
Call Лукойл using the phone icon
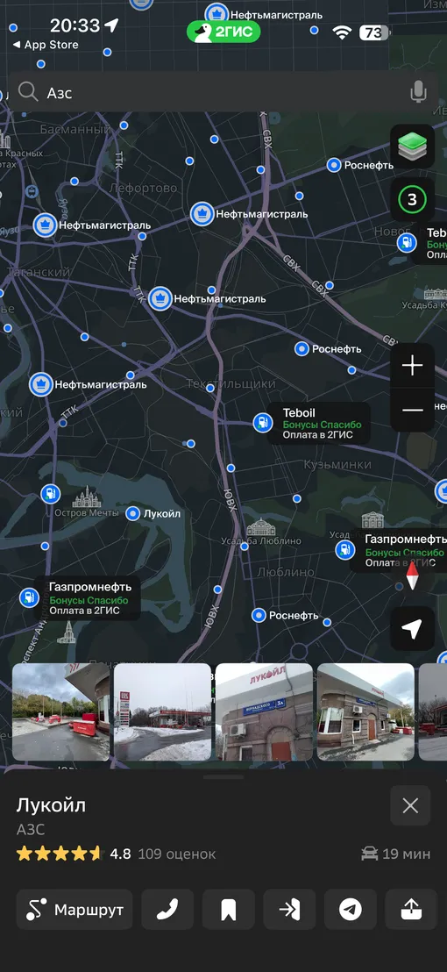click(167, 910)
